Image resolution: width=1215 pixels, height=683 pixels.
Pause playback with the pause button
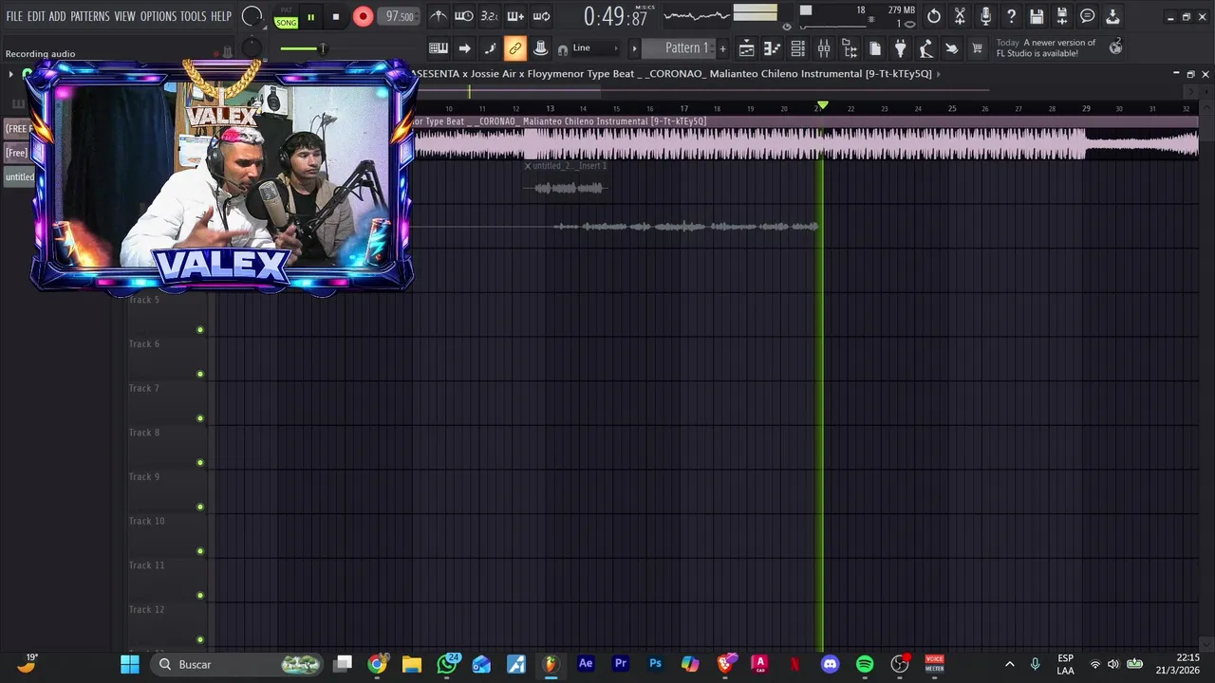(x=310, y=17)
